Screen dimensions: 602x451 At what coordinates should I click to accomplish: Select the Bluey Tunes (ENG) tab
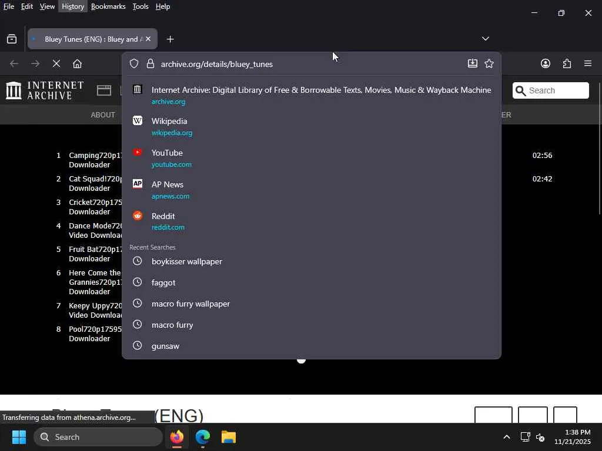[92, 39]
